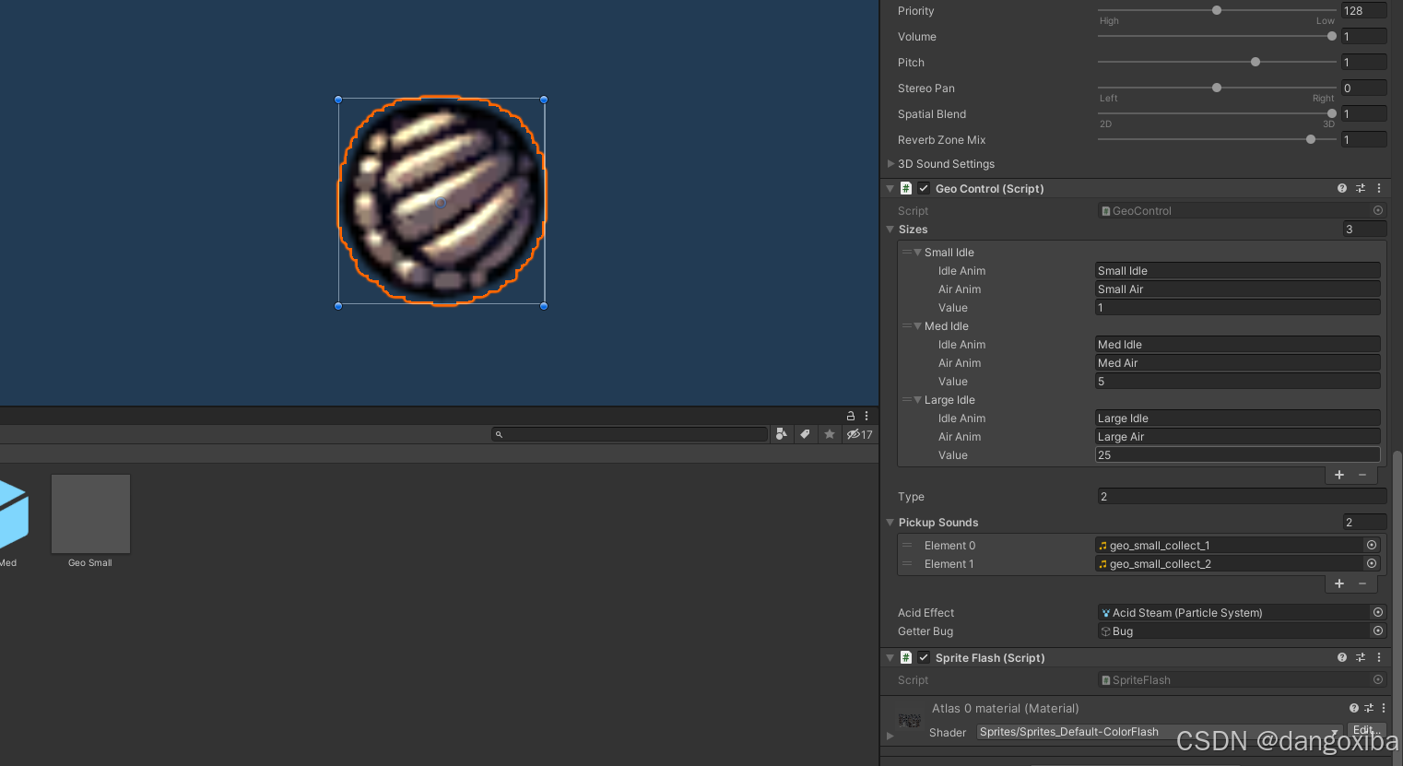The width and height of the screenshot is (1403, 766).
Task: Select the Geo Small asset thumbnail
Action: coord(90,514)
